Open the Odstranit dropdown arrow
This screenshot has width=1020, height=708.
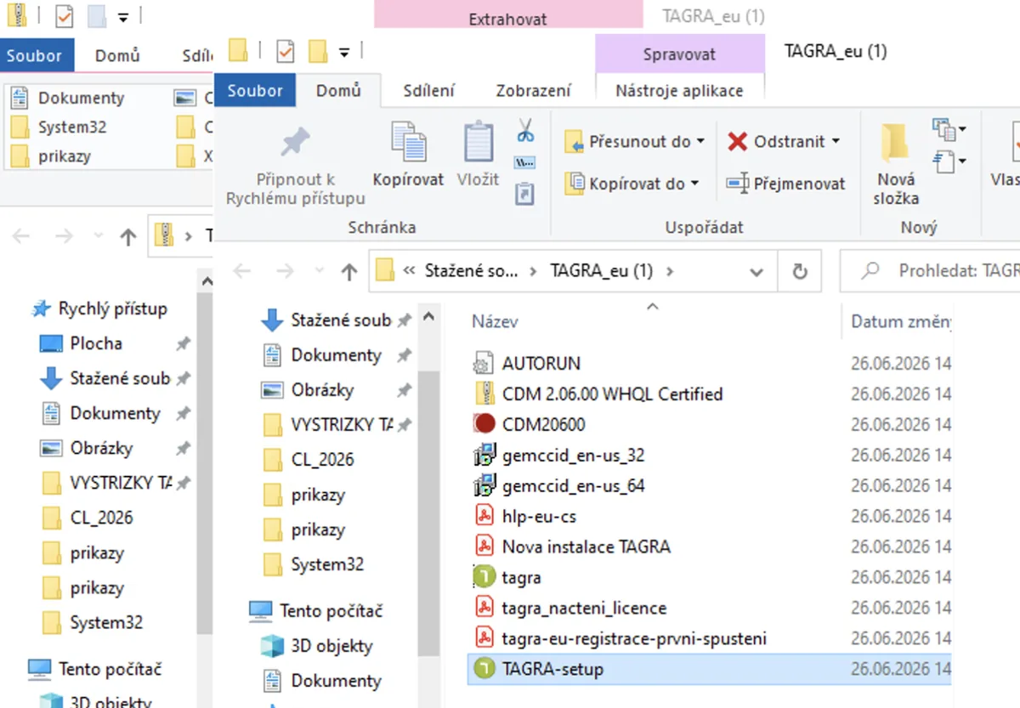click(x=836, y=142)
